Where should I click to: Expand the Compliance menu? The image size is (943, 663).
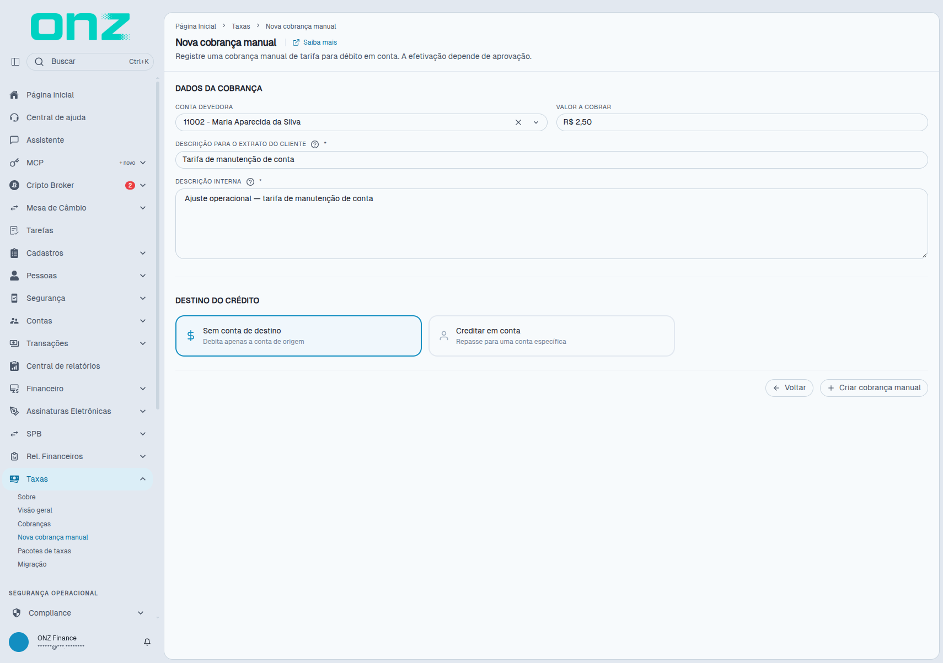141,613
